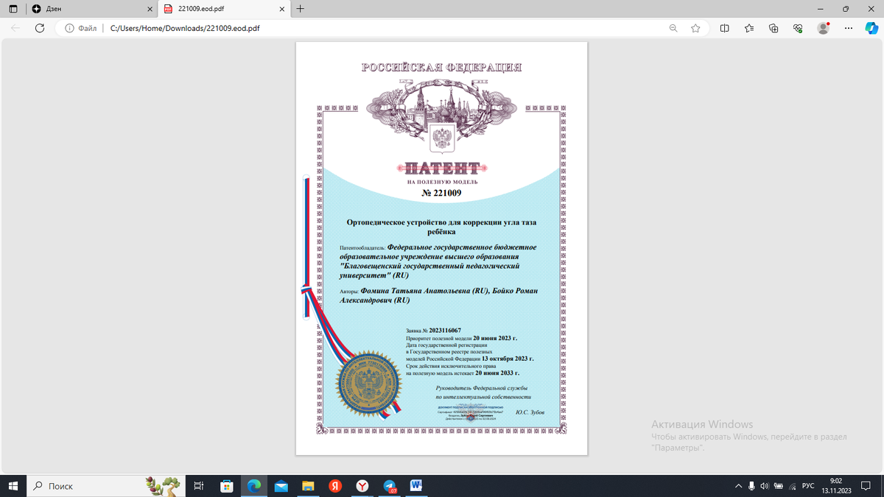This screenshot has height=497, width=884.
Task: Open Mail app from taskbar
Action: (x=281, y=486)
